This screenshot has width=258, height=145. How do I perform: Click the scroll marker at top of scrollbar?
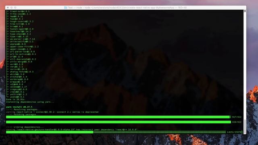pyautogui.click(x=245, y=11)
